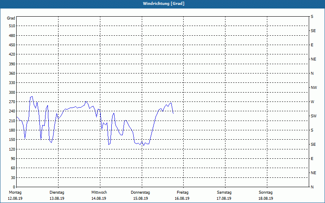
Task: Select the "E" compass label beside the 450 gridline
Action: click(x=312, y=45)
